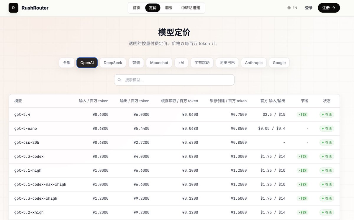Click the 缓存创建 / 百万 token header
Screen dimensions: 354x220
tap(228, 101)
